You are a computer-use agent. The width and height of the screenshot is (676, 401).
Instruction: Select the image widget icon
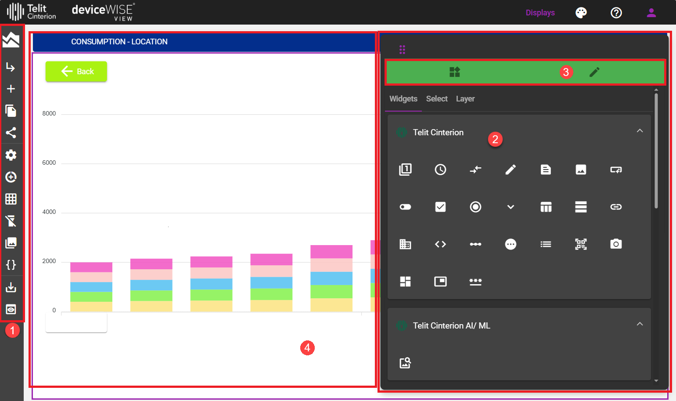tap(581, 170)
